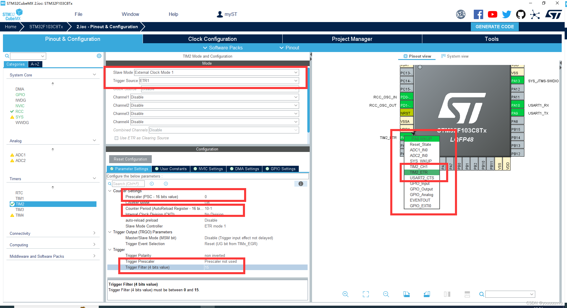Viewport: 567px width, 308px height.
Task: Open the categories settings gear
Action: pyautogui.click(x=99, y=56)
